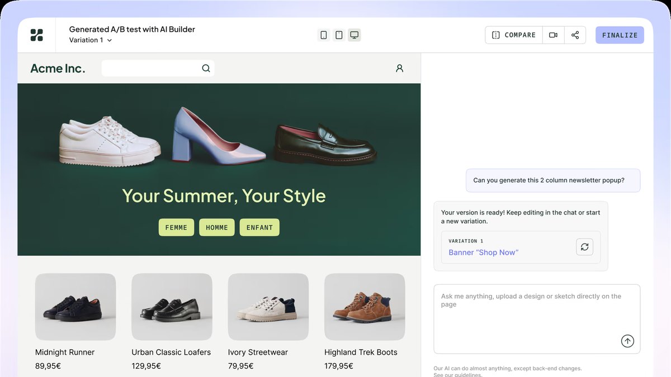
Task: Click the 179,95€ price
Action: click(x=339, y=366)
